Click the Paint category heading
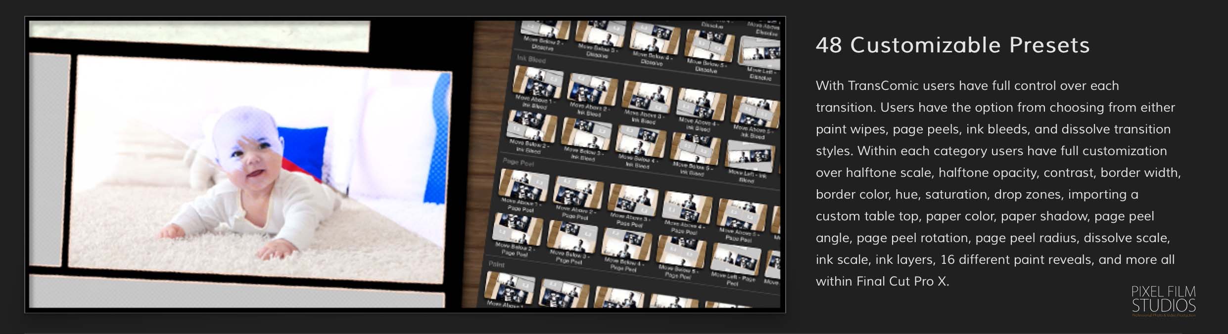 tap(496, 264)
